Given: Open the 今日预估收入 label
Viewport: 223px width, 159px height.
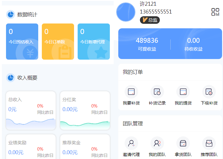Looking at the screenshot, I should (21, 42).
